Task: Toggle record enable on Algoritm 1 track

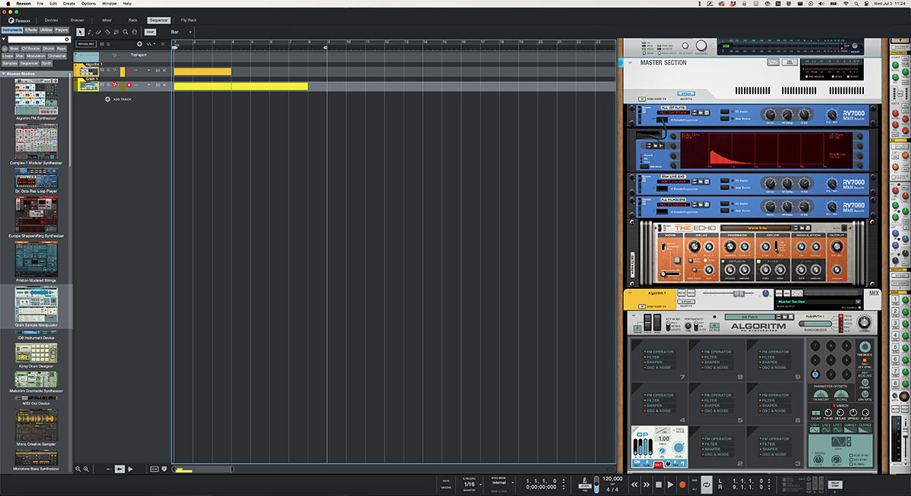Action: click(x=129, y=70)
